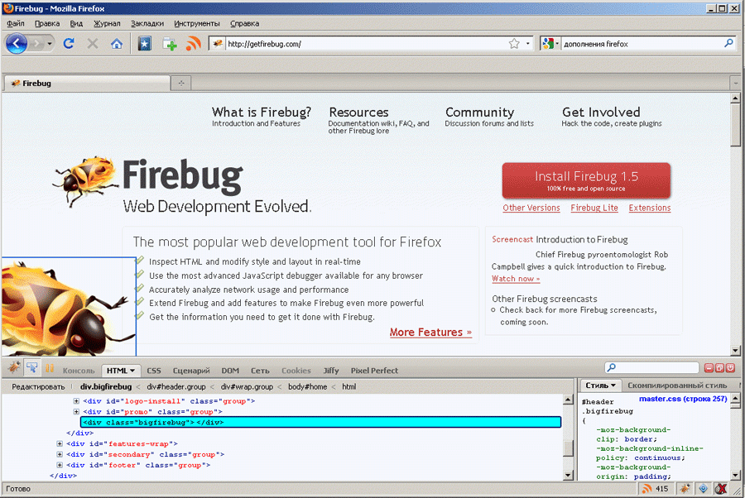Open the Extensions link

(x=650, y=208)
